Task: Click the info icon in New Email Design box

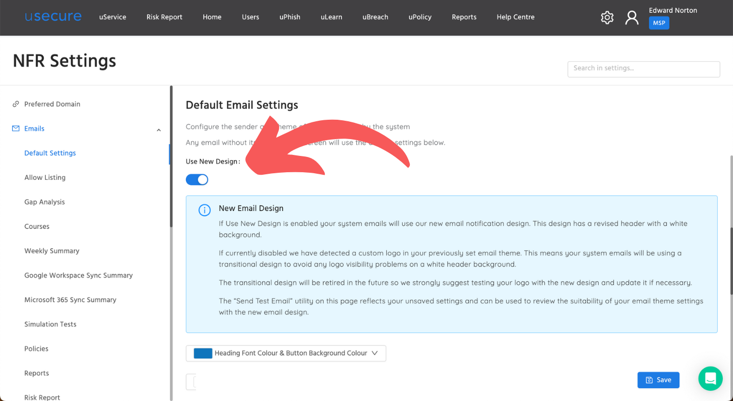Action: tap(204, 210)
